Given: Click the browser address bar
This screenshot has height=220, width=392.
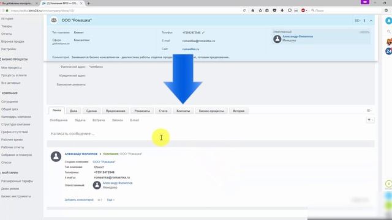Looking at the screenshot, I should 120,10.
